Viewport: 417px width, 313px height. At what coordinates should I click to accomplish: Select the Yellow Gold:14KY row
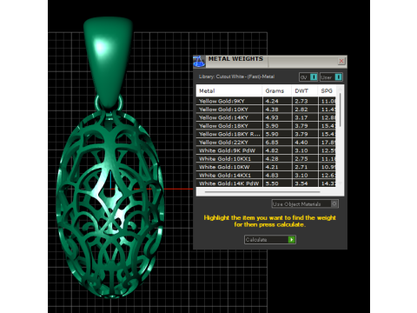[266, 117]
